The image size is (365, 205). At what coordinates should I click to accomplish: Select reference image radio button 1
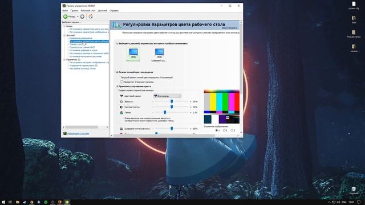point(217,130)
